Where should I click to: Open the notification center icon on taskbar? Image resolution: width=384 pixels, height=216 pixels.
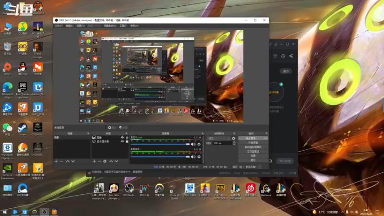tap(377, 212)
